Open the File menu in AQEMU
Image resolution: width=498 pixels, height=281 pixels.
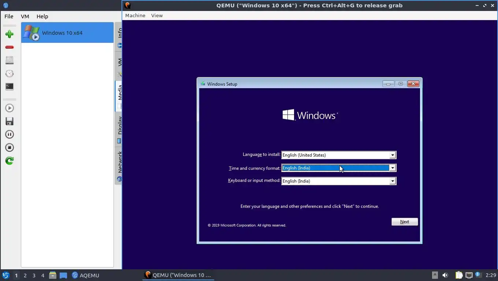pyautogui.click(x=9, y=16)
